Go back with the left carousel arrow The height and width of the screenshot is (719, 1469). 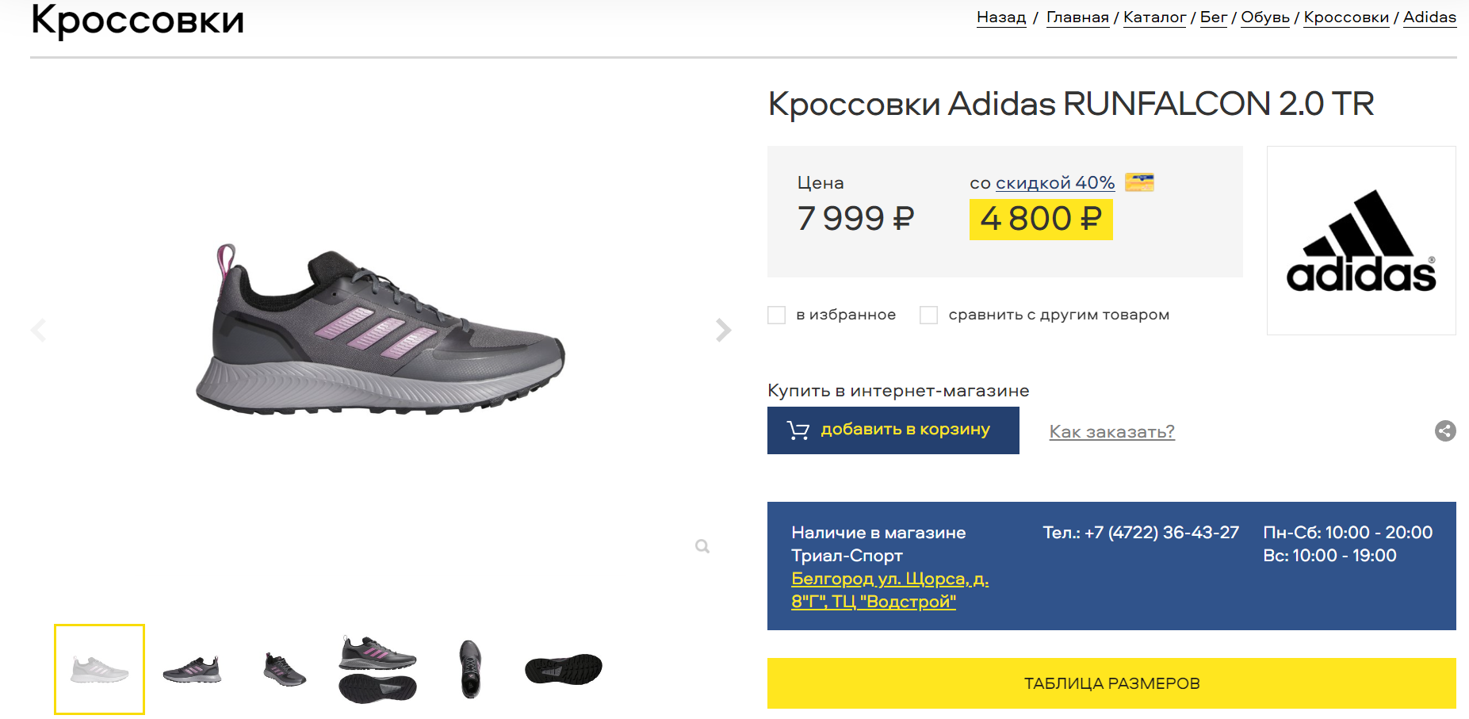37,330
